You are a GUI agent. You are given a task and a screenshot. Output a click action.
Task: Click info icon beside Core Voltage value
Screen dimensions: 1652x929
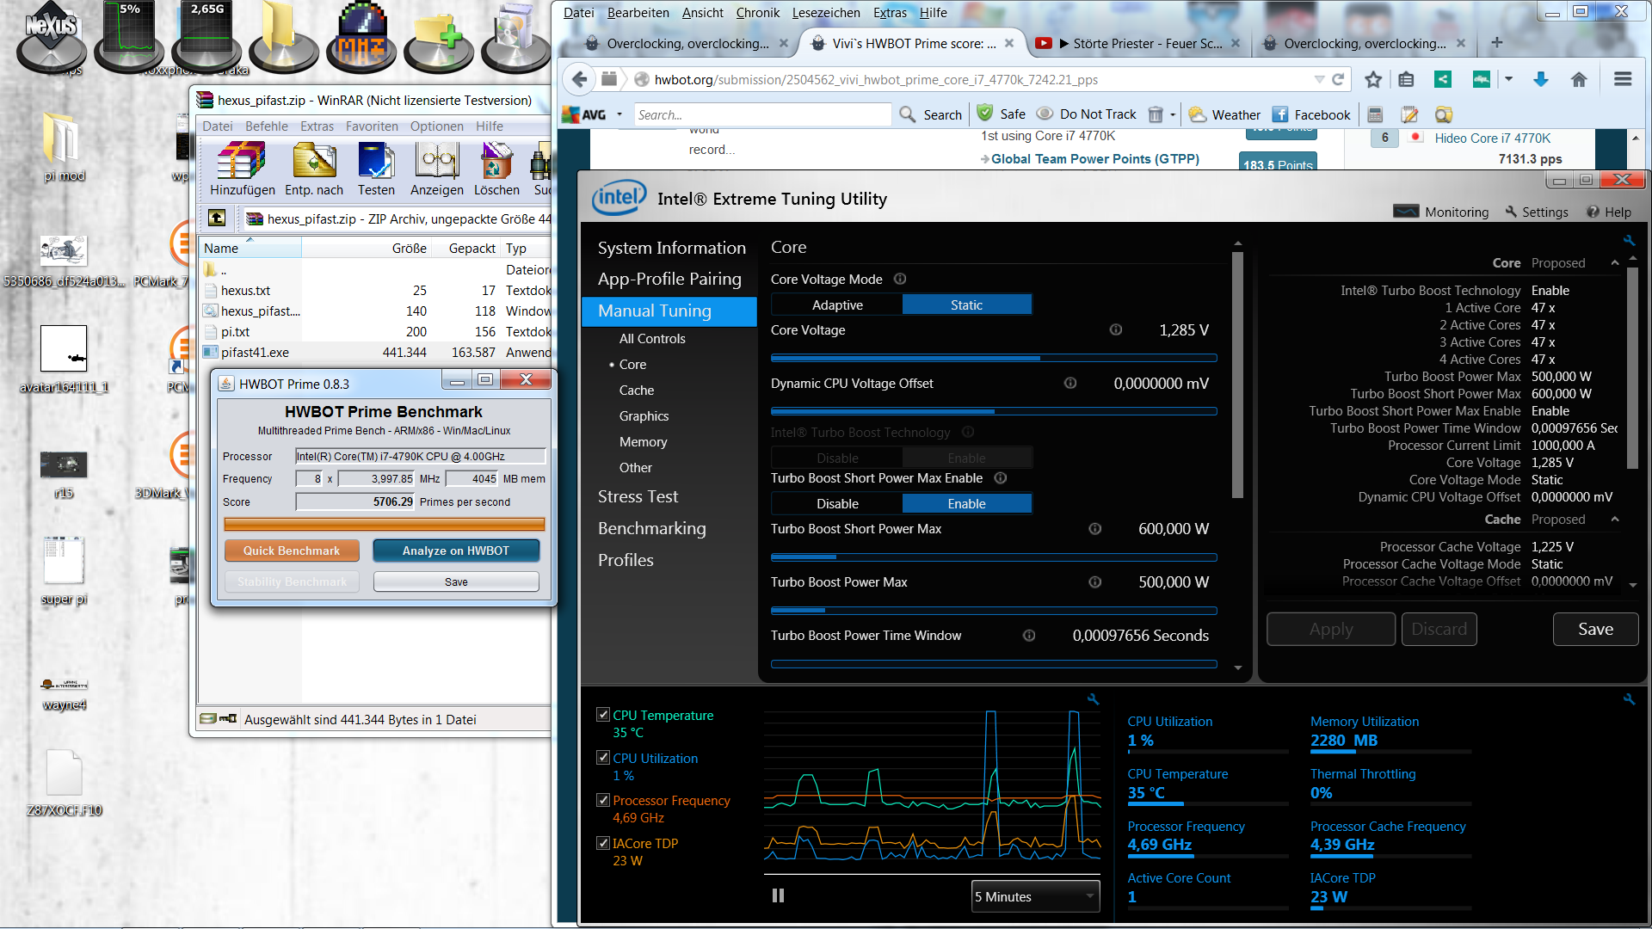1115,330
